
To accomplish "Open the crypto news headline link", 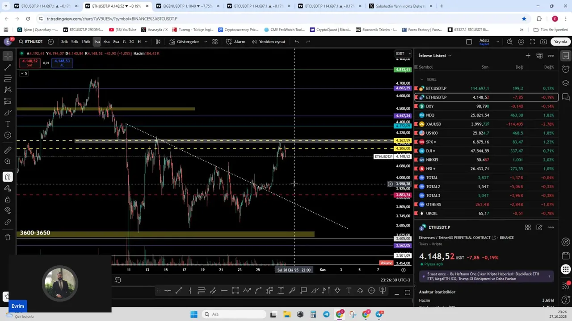I will point(486,276).
